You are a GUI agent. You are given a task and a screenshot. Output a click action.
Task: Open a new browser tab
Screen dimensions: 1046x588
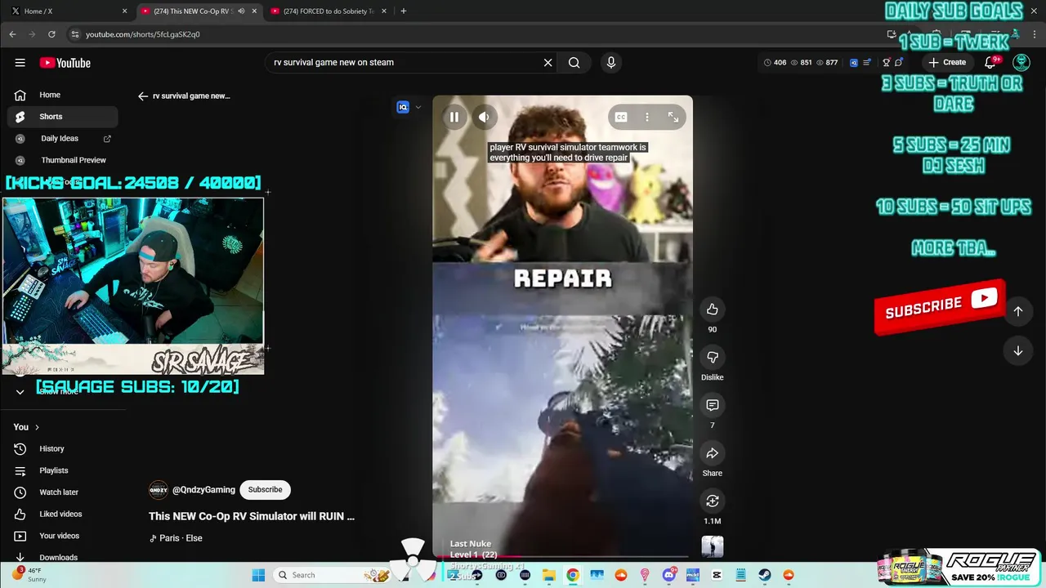pos(403,11)
